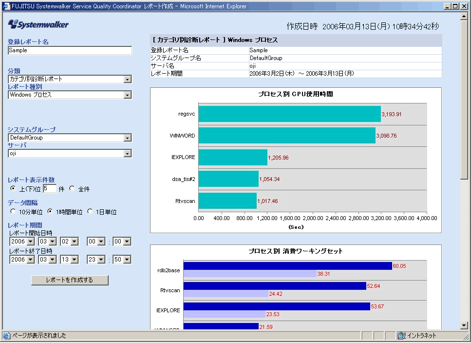Click the プロセス別 CPU使用時間 chart title
471x343 pixels.
click(296, 94)
